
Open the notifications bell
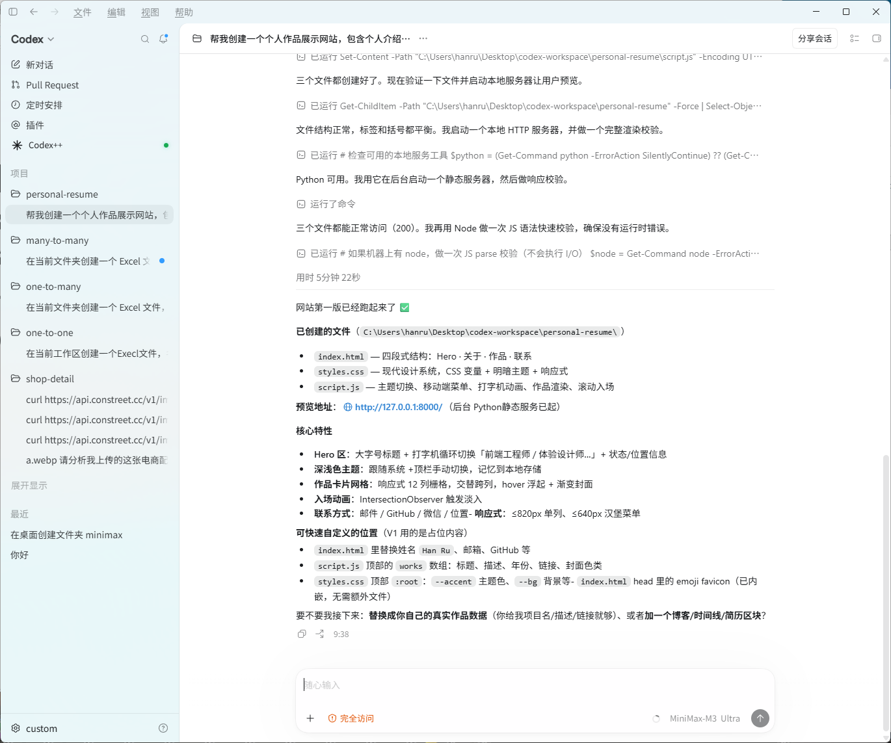point(163,39)
